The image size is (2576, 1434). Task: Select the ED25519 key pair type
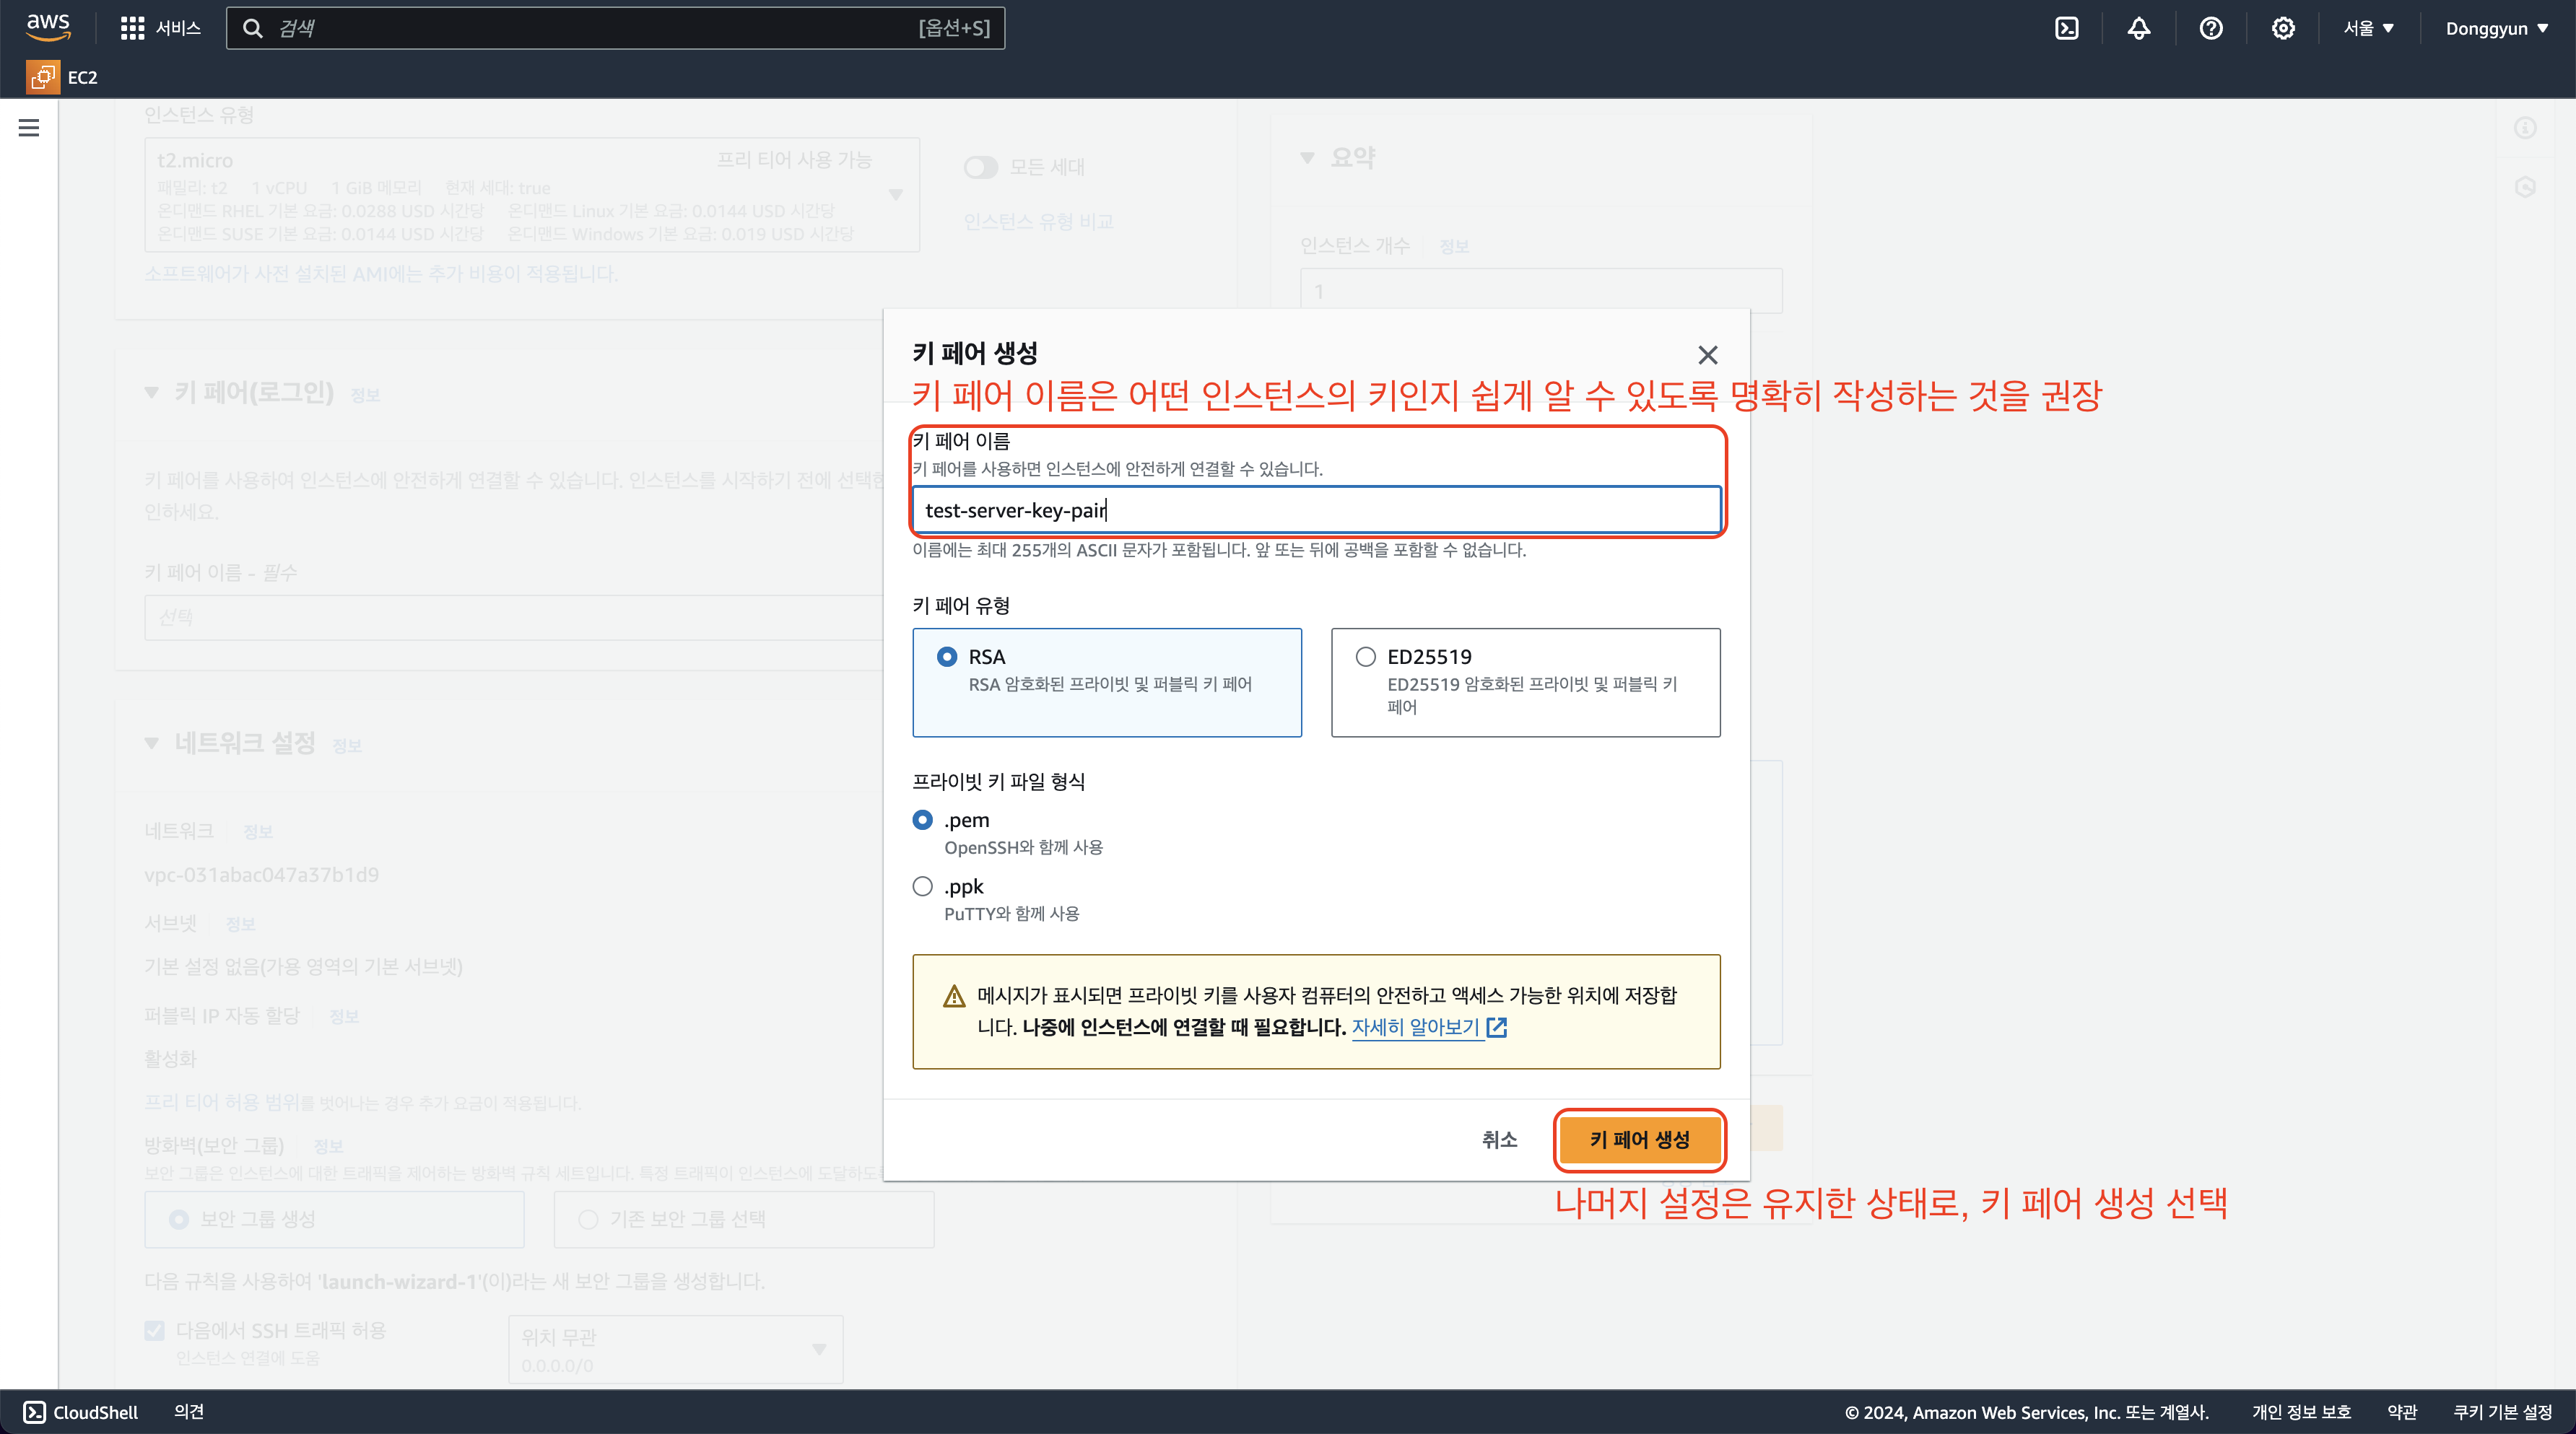(x=1365, y=657)
